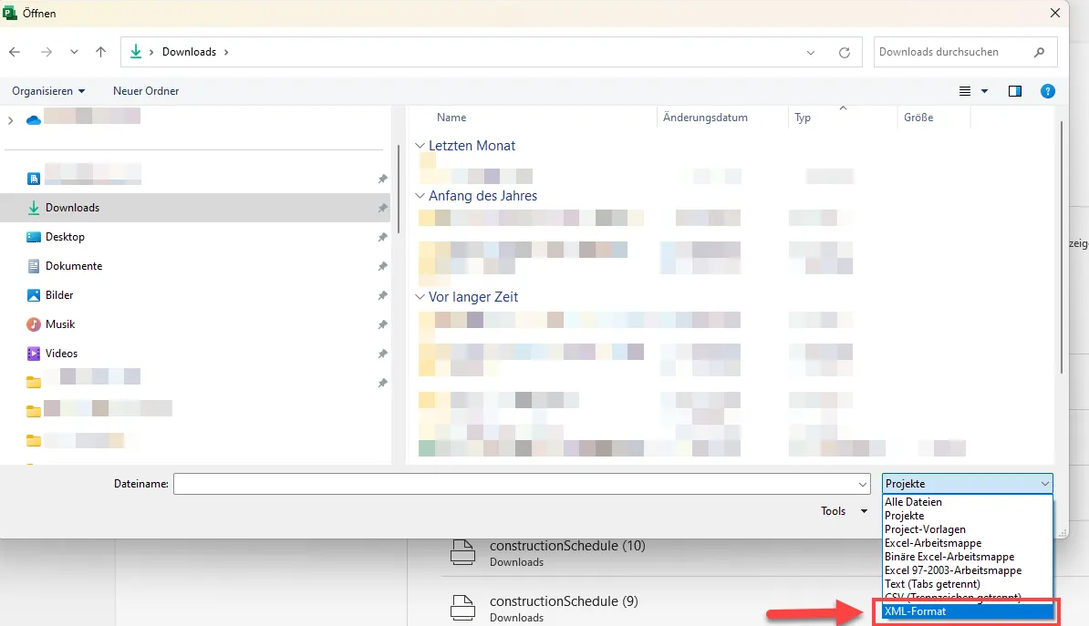Open the help icon
This screenshot has width=1089, height=626.
pyautogui.click(x=1048, y=91)
